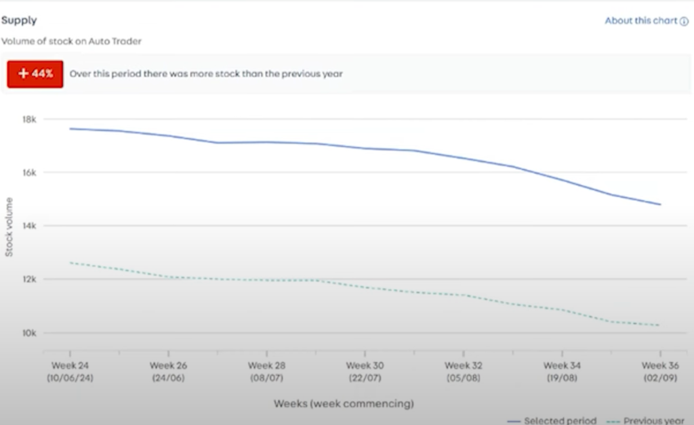The height and width of the screenshot is (425, 694).
Task: Select the Week 30 (22/07) axis label
Action: (x=365, y=372)
